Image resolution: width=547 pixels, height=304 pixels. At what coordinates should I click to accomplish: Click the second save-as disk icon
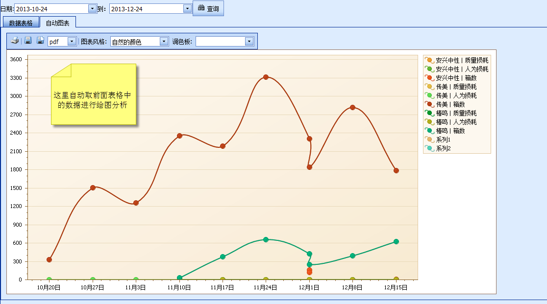41,41
